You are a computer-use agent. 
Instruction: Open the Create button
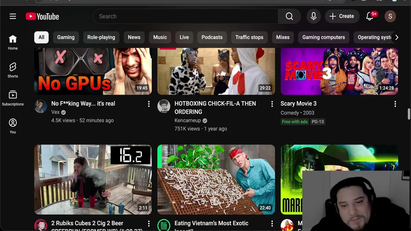pyautogui.click(x=342, y=16)
